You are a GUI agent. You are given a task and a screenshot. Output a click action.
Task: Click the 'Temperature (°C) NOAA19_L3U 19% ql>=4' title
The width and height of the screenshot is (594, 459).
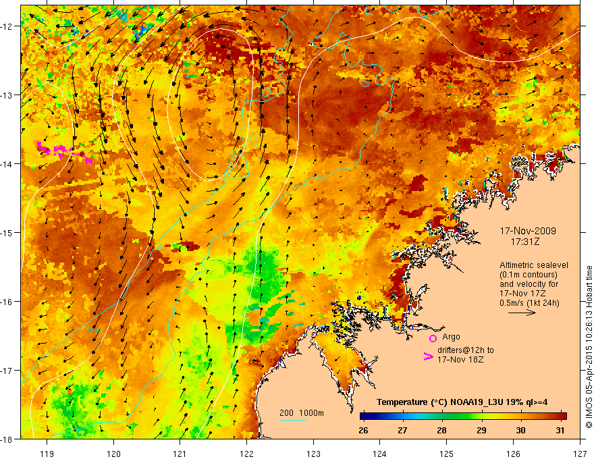tap(462, 402)
